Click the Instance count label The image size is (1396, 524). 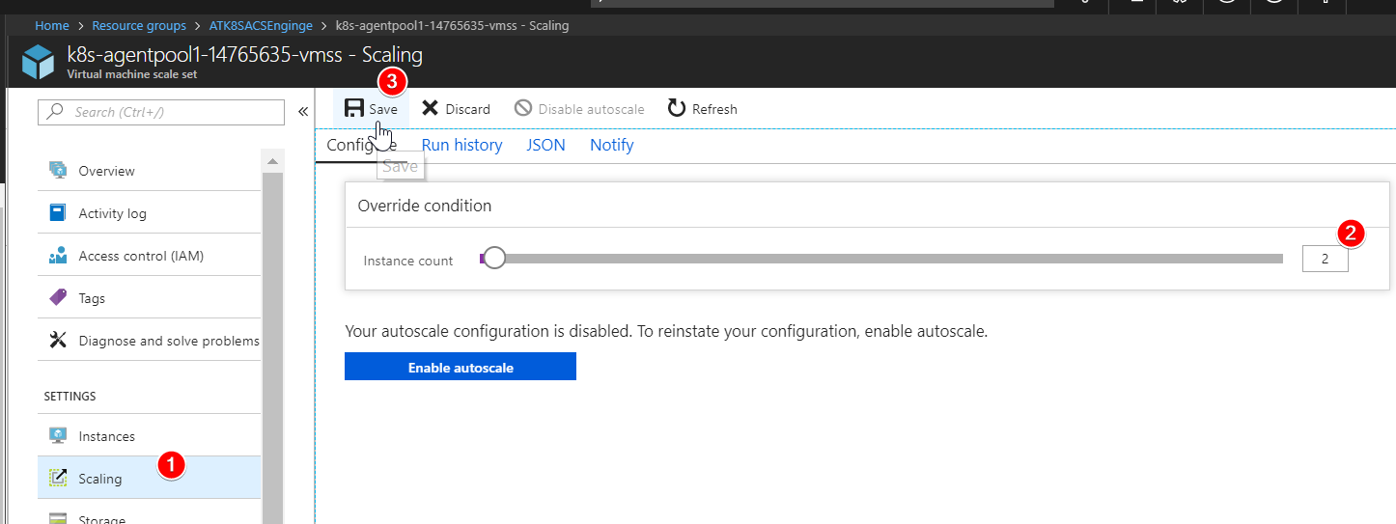point(408,261)
